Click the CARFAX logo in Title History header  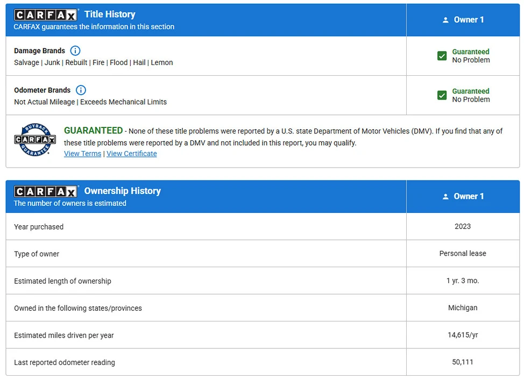point(46,15)
